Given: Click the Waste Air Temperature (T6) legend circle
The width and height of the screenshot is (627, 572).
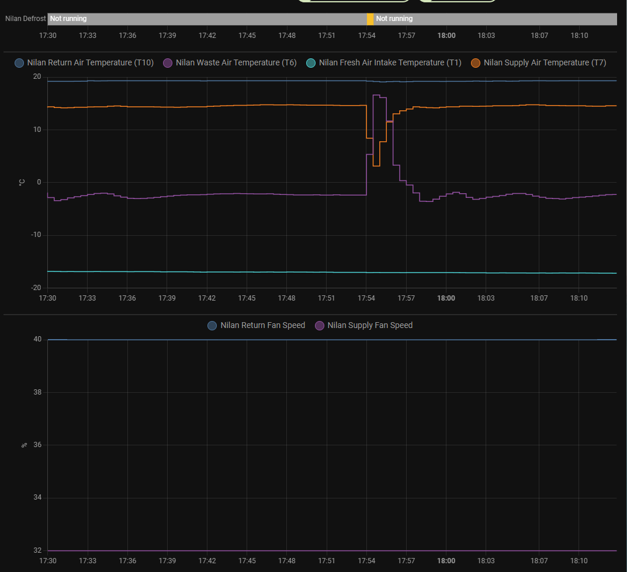Looking at the screenshot, I should point(168,63).
